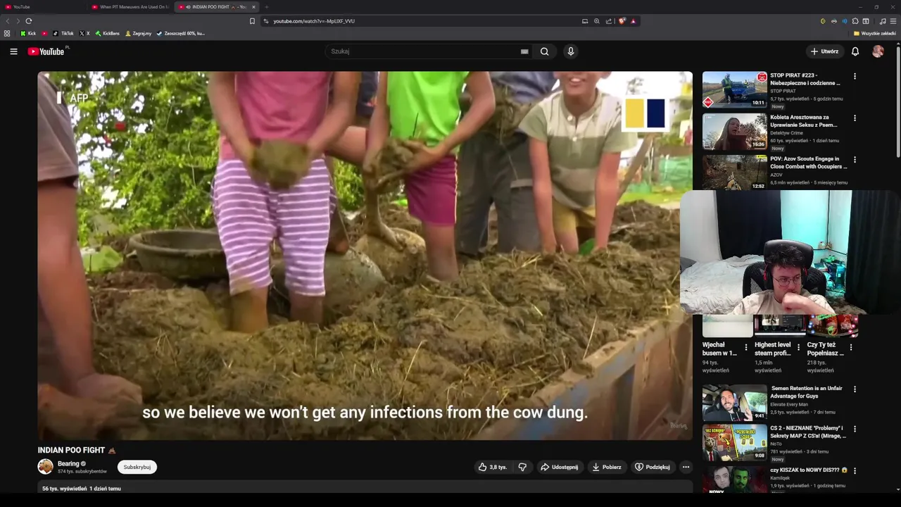The image size is (901, 507).
Task: Open the extensions puzzle icon
Action: pyautogui.click(x=855, y=21)
